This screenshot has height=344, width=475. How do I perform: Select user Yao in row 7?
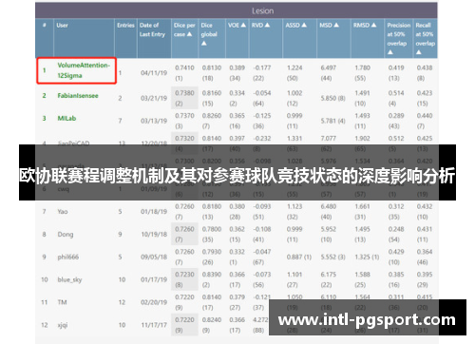tap(63, 212)
